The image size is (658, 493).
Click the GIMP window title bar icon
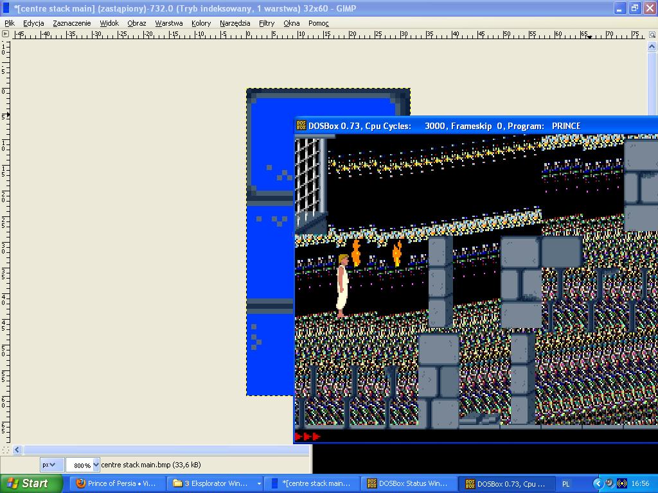[x=6, y=8]
